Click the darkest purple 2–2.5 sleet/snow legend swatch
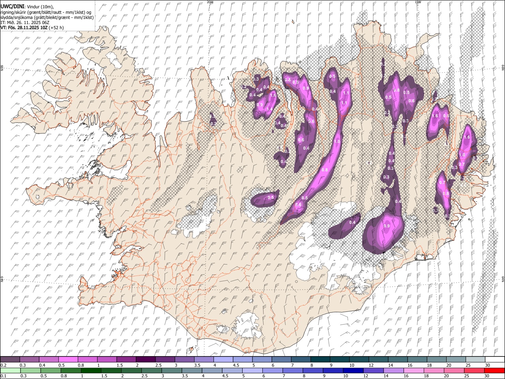 (x=145, y=360)
